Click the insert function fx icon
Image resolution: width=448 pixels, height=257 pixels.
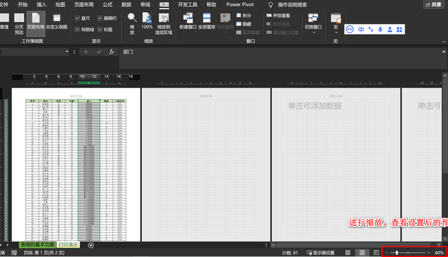tap(111, 52)
